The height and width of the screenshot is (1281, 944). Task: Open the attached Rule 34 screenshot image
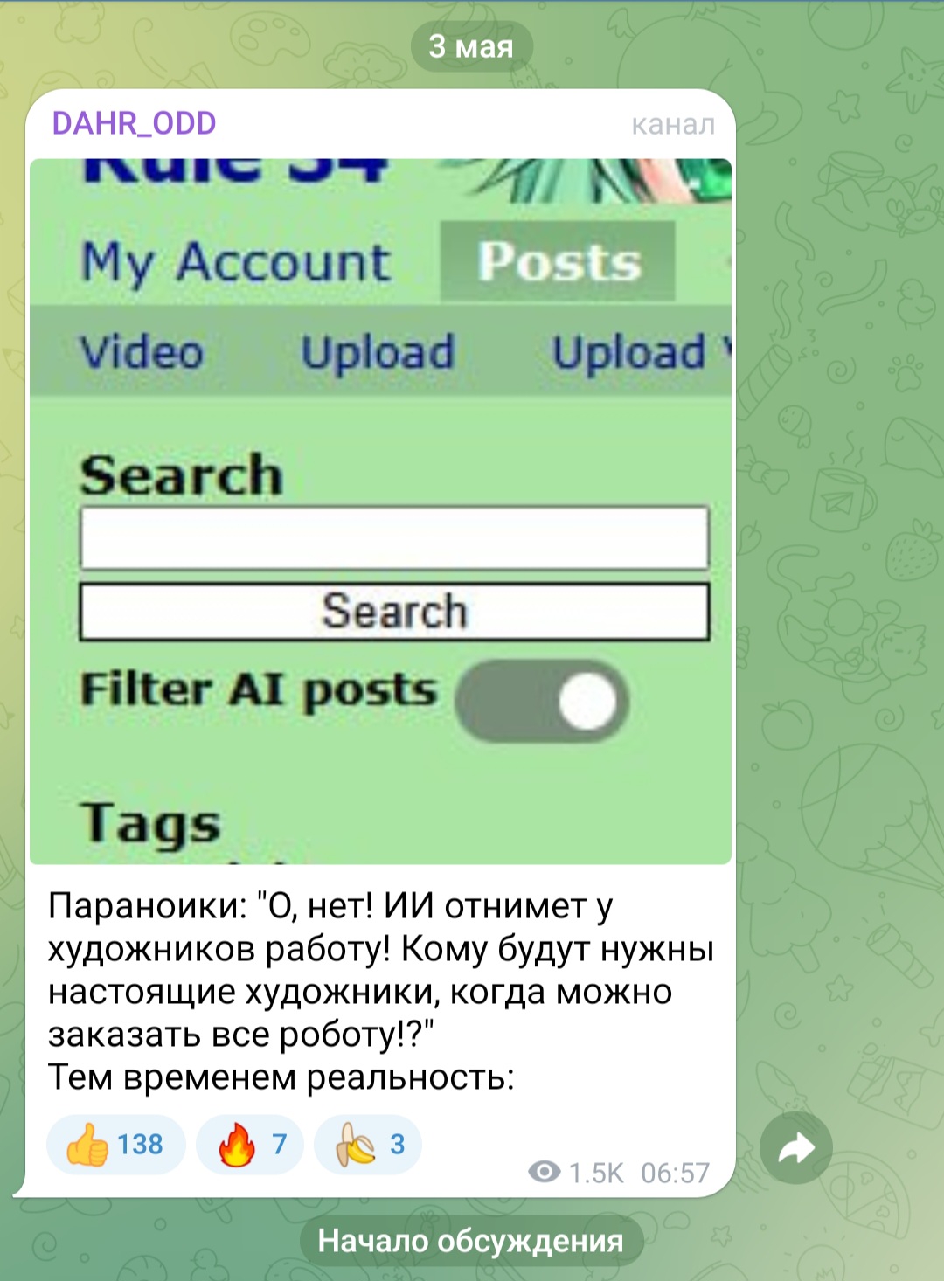(x=380, y=511)
